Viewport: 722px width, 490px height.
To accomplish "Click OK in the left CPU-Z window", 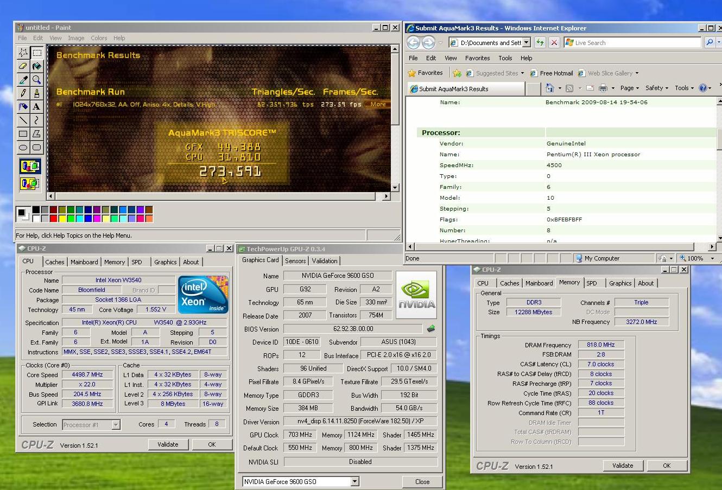I will [x=212, y=444].
